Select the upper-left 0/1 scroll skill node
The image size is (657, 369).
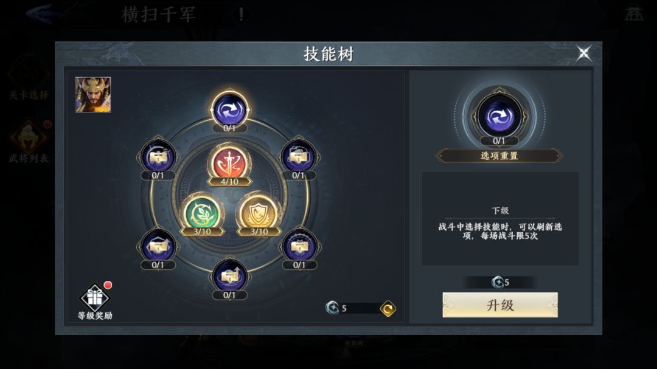point(158,157)
